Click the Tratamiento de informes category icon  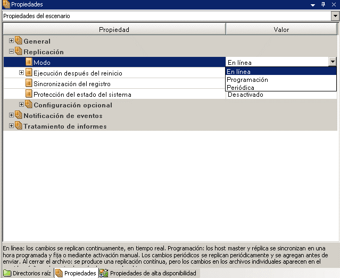click(x=19, y=125)
